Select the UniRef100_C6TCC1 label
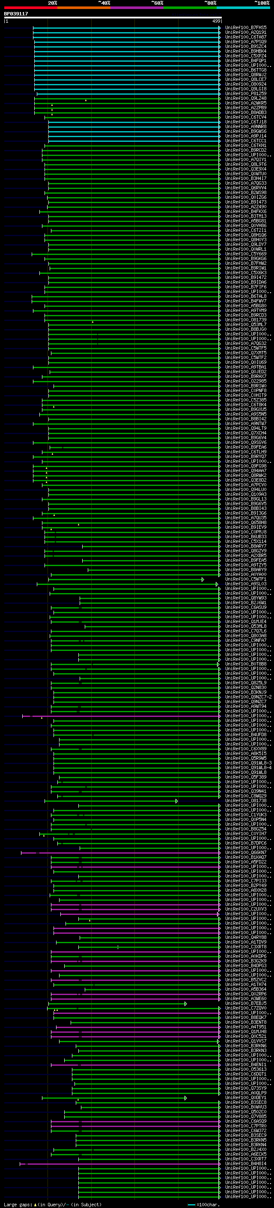This screenshot has width=274, height=1208. (246, 141)
